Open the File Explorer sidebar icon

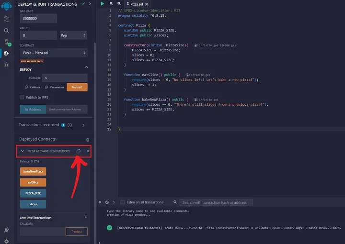pyautogui.click(x=6, y=19)
